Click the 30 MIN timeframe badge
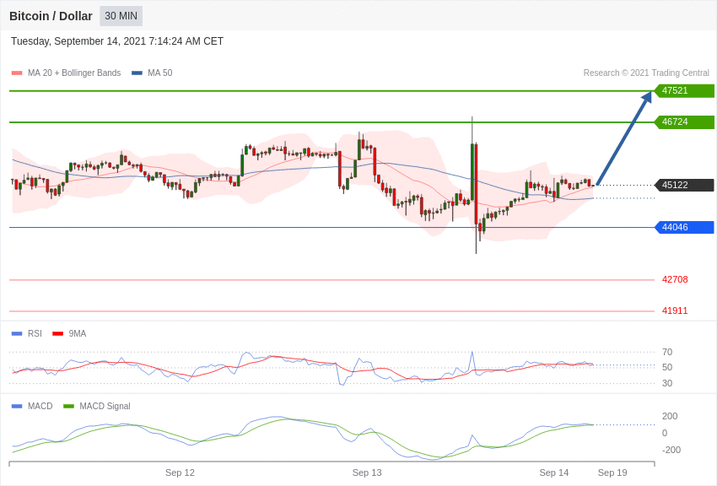Viewport: 717px width, 486px height. pyautogui.click(x=121, y=16)
